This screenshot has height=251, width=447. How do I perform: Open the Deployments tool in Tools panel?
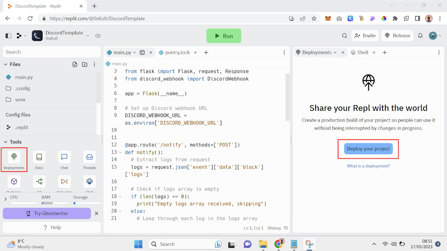tap(14, 157)
